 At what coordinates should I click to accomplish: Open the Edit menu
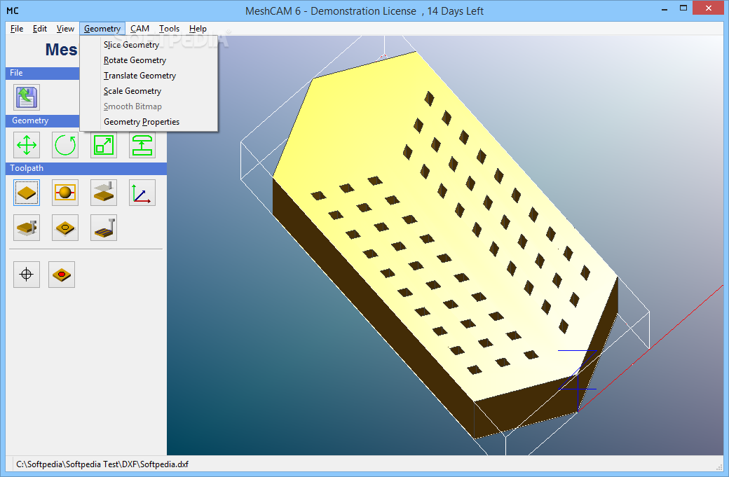coord(39,29)
